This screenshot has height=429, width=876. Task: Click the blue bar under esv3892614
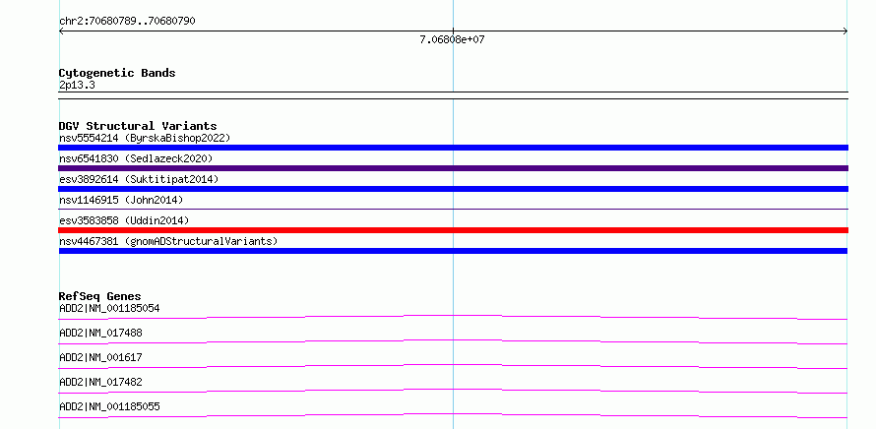[453, 189]
